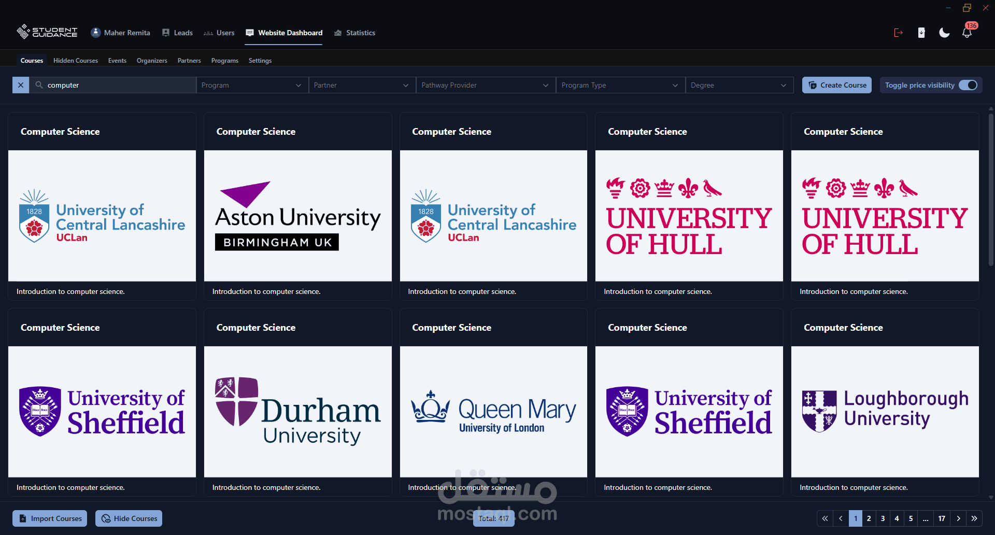This screenshot has width=995, height=535.
Task: Click the scrollbar down arrow
Action: (x=991, y=497)
